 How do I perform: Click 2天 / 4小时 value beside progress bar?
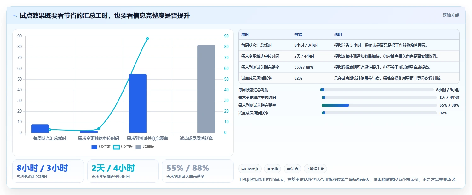pos(449,97)
